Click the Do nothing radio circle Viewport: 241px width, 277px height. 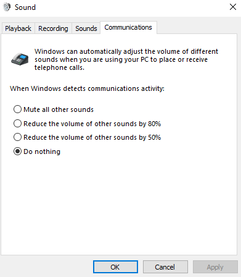(17, 151)
